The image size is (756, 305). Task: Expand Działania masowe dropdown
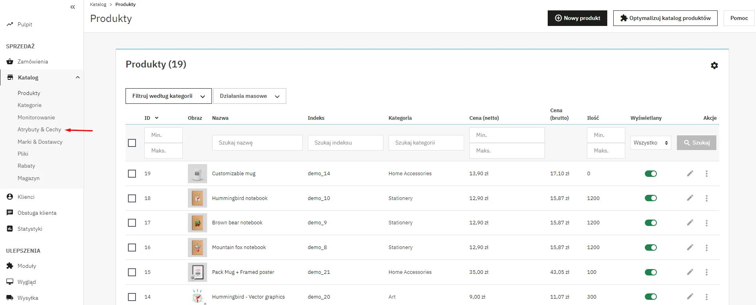click(249, 96)
